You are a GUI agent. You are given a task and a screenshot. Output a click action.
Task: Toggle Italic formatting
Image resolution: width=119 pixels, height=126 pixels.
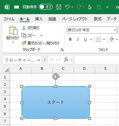(78, 39)
